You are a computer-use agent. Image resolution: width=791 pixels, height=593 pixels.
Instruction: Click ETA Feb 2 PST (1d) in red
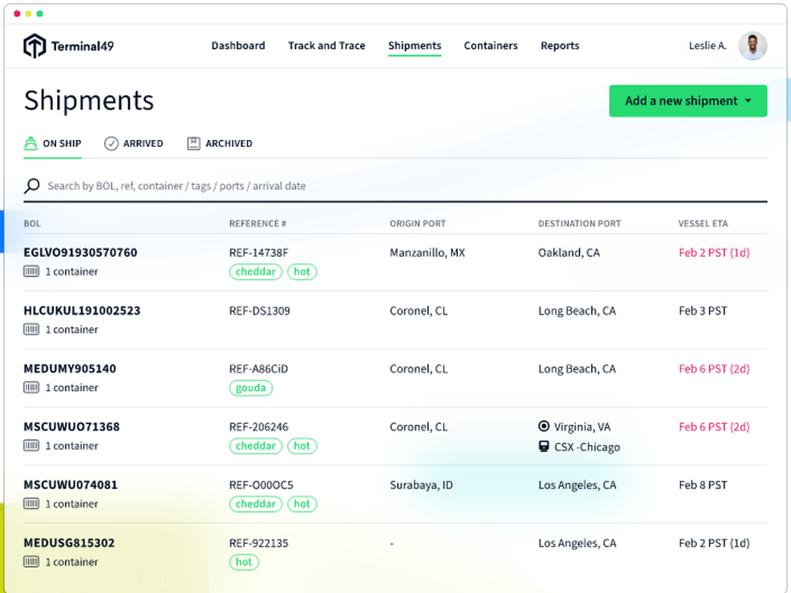[x=714, y=253]
